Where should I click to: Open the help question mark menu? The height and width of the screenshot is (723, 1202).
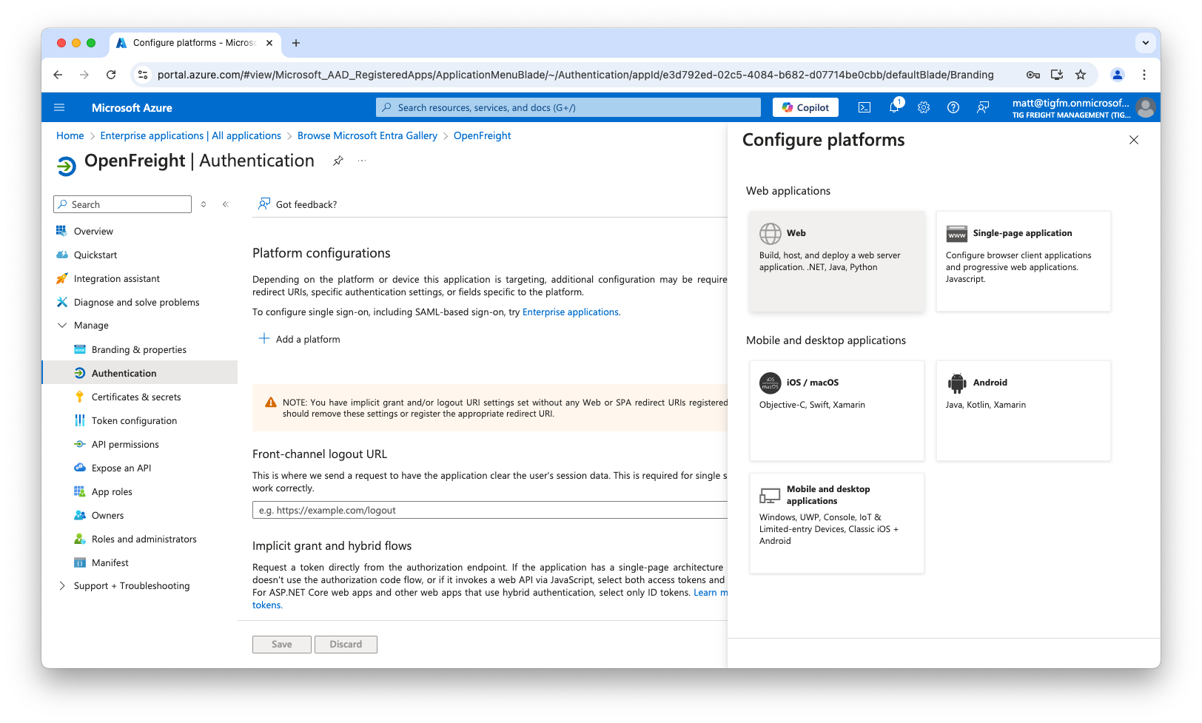coord(953,107)
